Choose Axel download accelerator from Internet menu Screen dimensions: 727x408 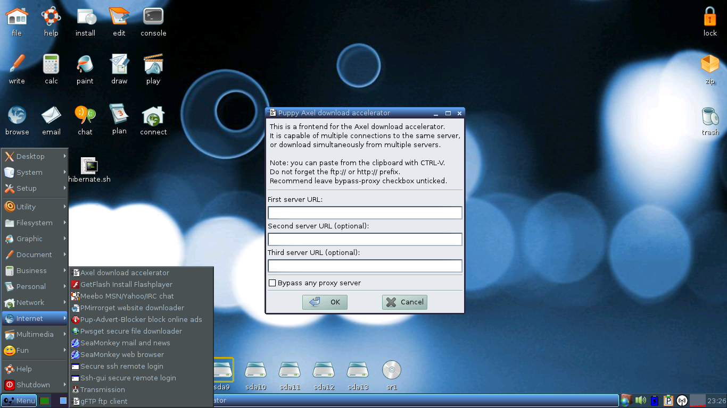141,273
